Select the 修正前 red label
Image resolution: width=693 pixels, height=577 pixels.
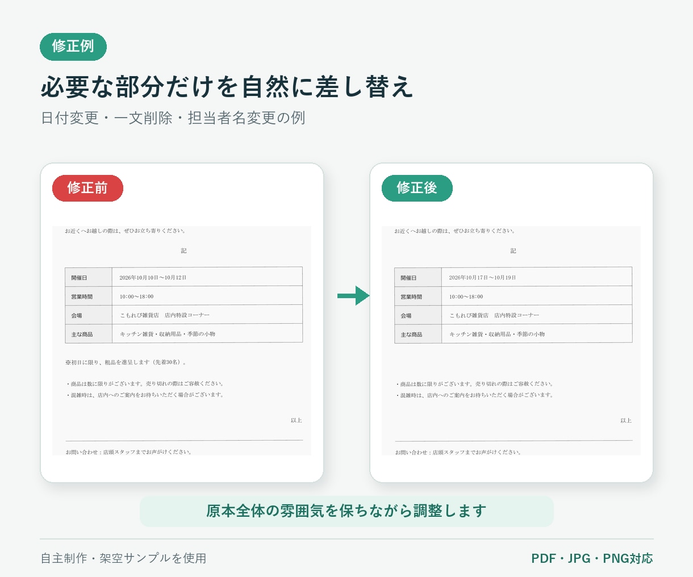click(x=87, y=188)
